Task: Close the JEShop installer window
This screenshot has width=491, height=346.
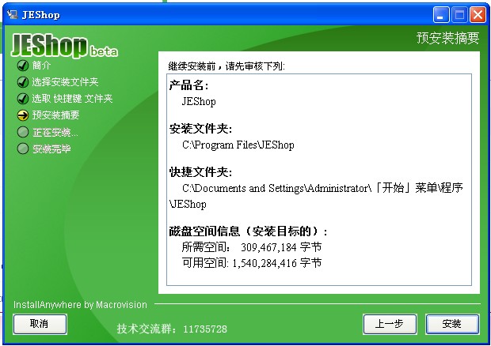Action: pos(478,15)
